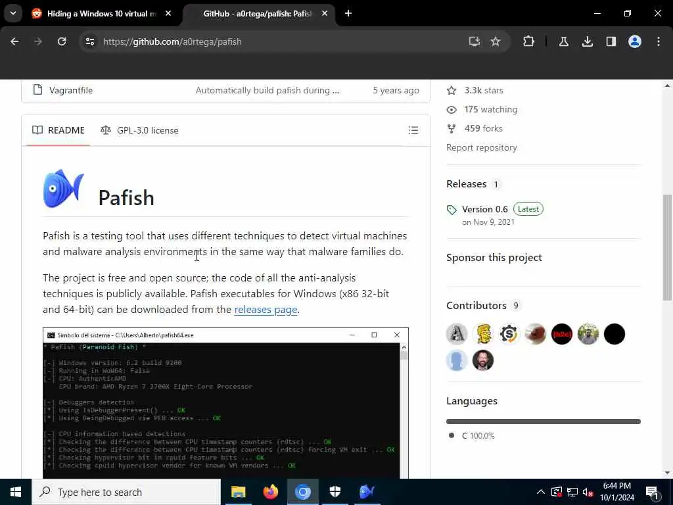Click the 'Latest' release badge
This screenshot has width=673, height=505.
pyautogui.click(x=528, y=209)
